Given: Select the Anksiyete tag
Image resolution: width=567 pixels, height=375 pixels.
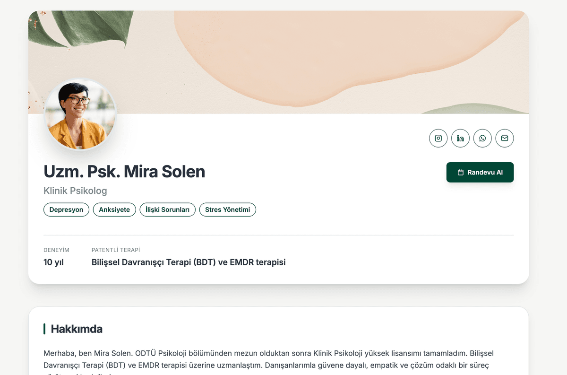Looking at the screenshot, I should [114, 209].
